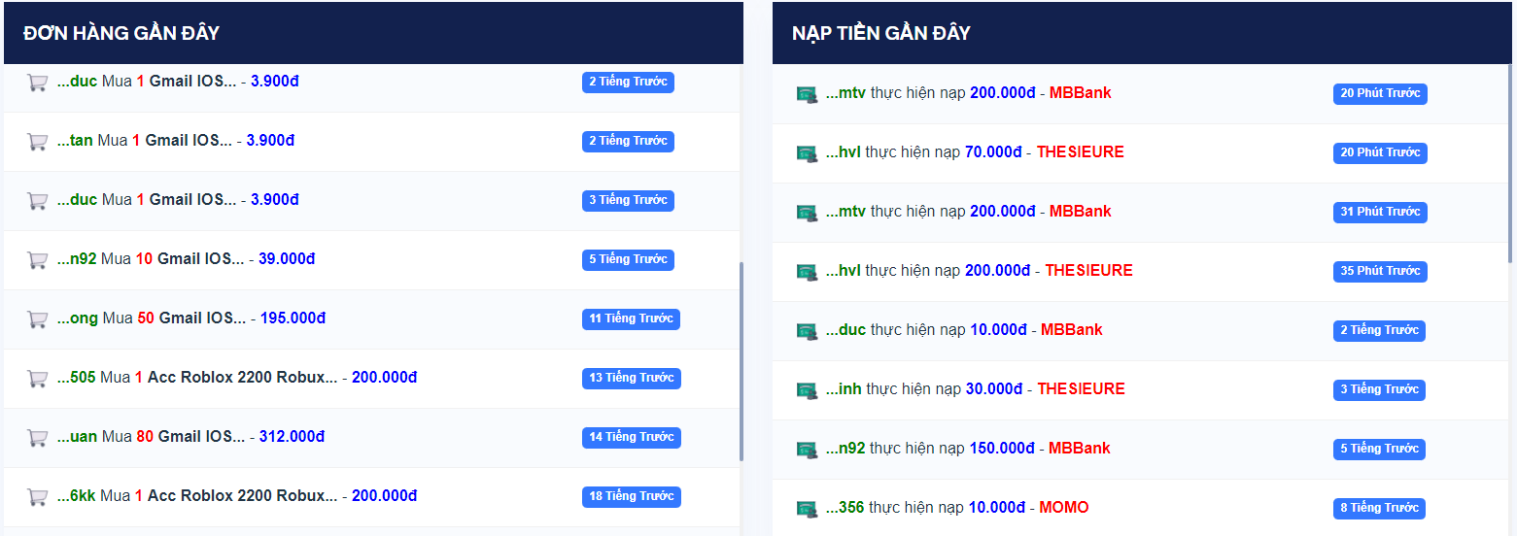Click MBBank label in ...n92 deposit row
Image resolution: width=1517 pixels, height=536 pixels.
pos(1080,449)
